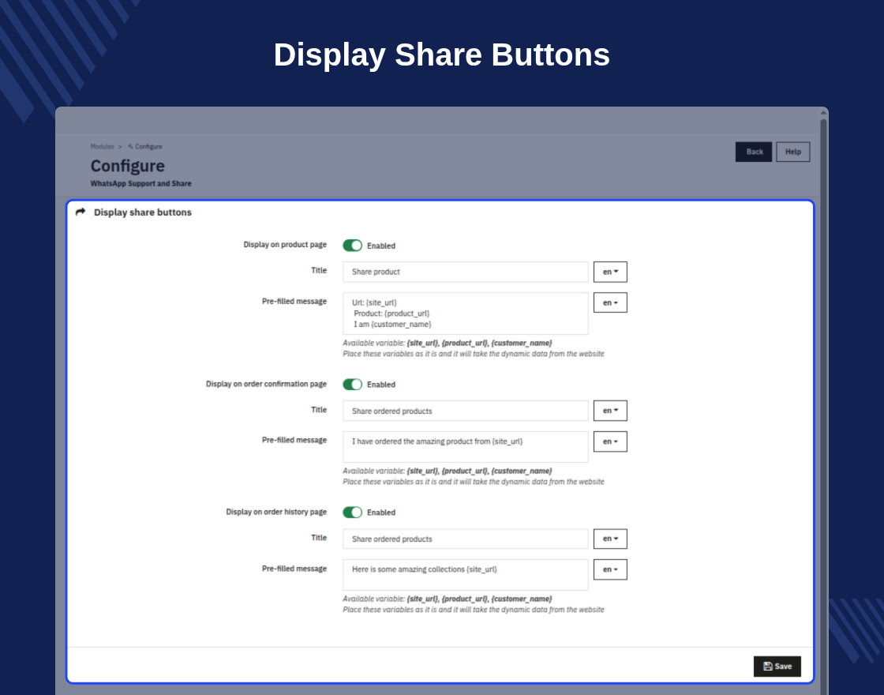
Task: Edit product page pre-filled message textarea
Action: point(465,313)
